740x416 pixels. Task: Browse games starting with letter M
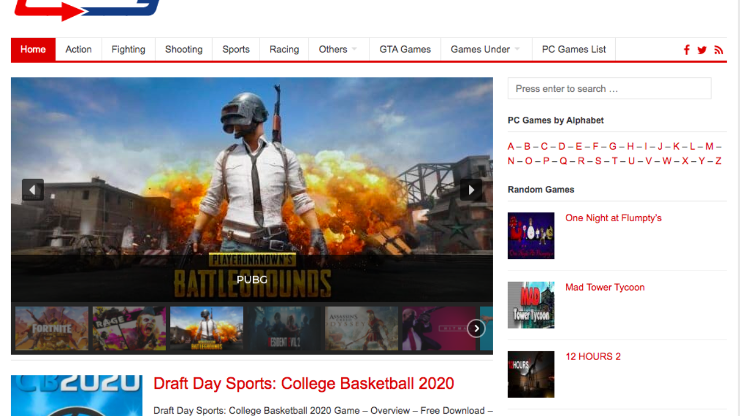coord(709,146)
